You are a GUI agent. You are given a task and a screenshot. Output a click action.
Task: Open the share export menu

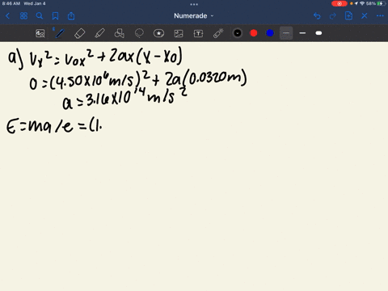point(71,16)
